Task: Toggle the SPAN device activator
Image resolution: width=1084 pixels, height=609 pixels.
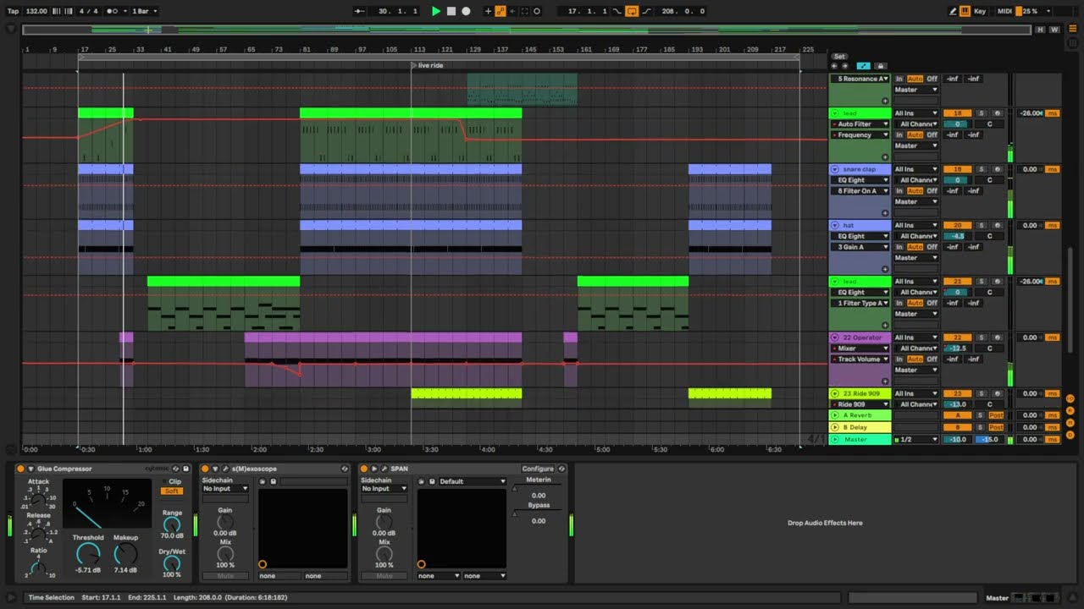Action: click(365, 469)
